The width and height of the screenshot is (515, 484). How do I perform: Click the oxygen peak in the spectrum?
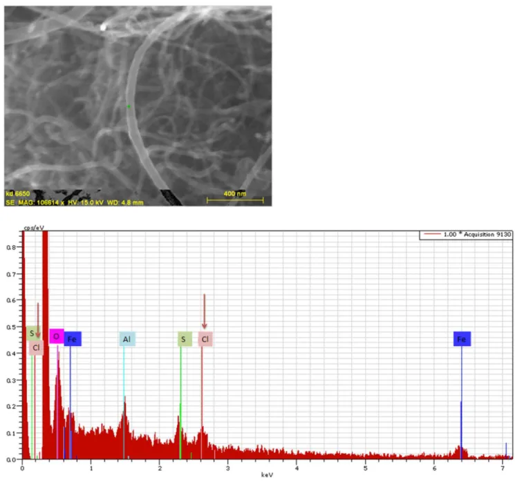[58, 407]
